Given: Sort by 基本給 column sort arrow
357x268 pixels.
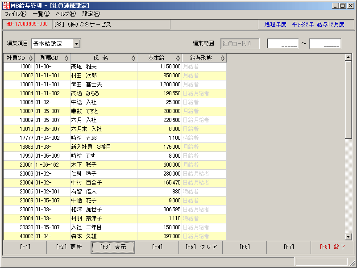Looking at the screenshot, I should click(178, 59).
